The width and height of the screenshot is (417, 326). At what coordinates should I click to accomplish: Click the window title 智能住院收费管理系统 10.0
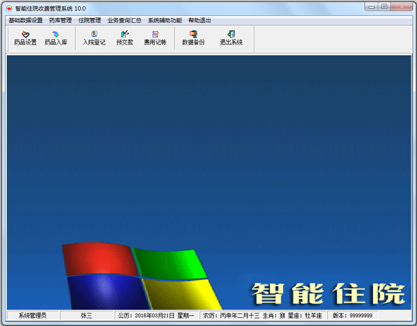51,9
